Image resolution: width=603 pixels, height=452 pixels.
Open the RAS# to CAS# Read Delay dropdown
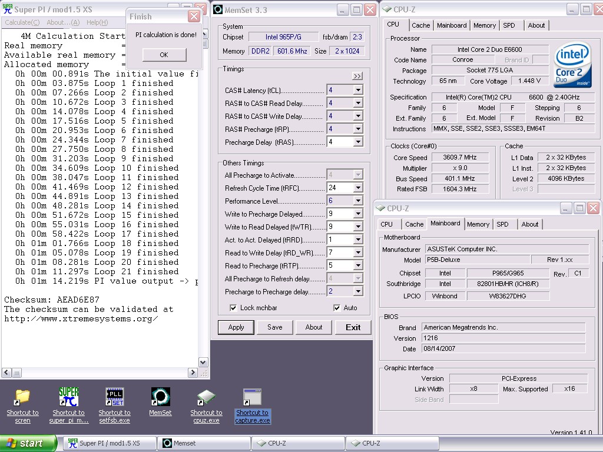(x=358, y=103)
